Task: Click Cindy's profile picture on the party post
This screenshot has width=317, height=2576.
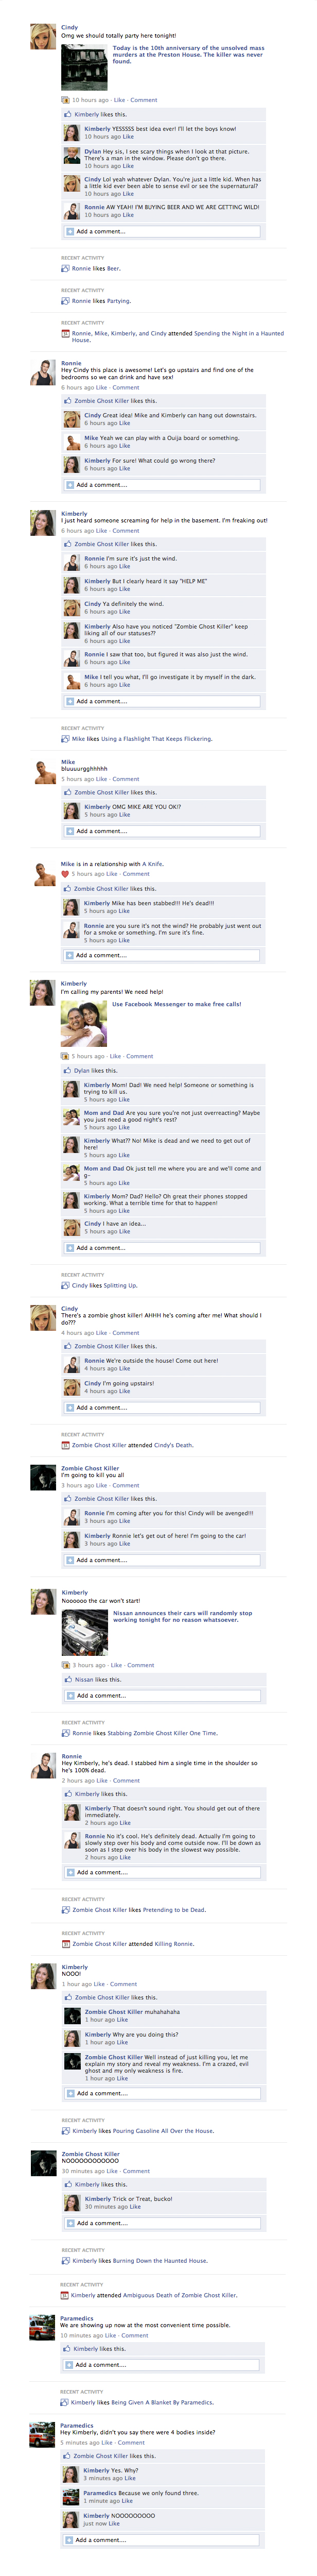Action: 43,37
